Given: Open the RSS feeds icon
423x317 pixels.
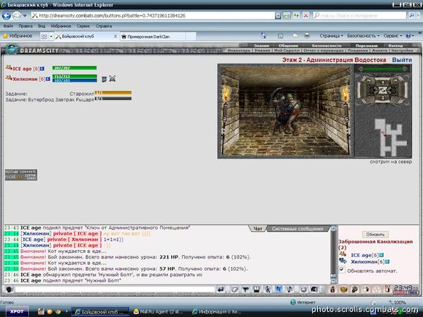Looking at the screenshot, I should click(x=281, y=36).
